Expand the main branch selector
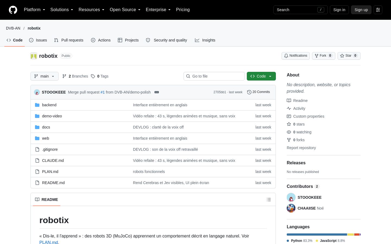The width and height of the screenshot is (391, 244). coord(45,76)
